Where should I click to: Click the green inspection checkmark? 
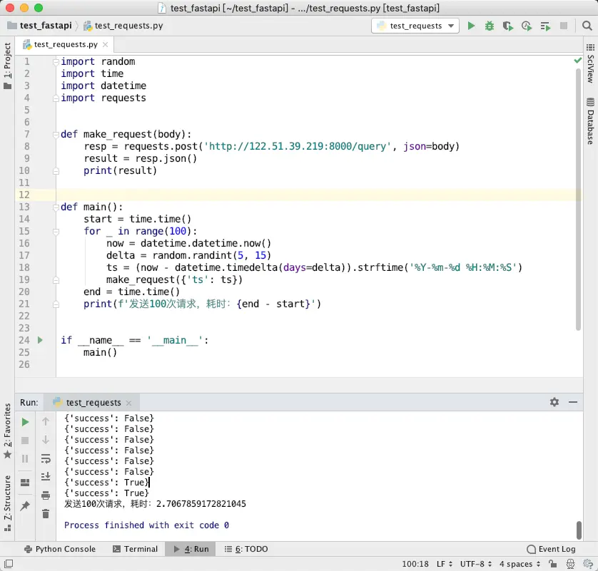point(578,60)
